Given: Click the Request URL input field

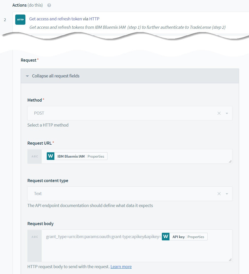Looking at the screenshot, I should tap(137, 156).
